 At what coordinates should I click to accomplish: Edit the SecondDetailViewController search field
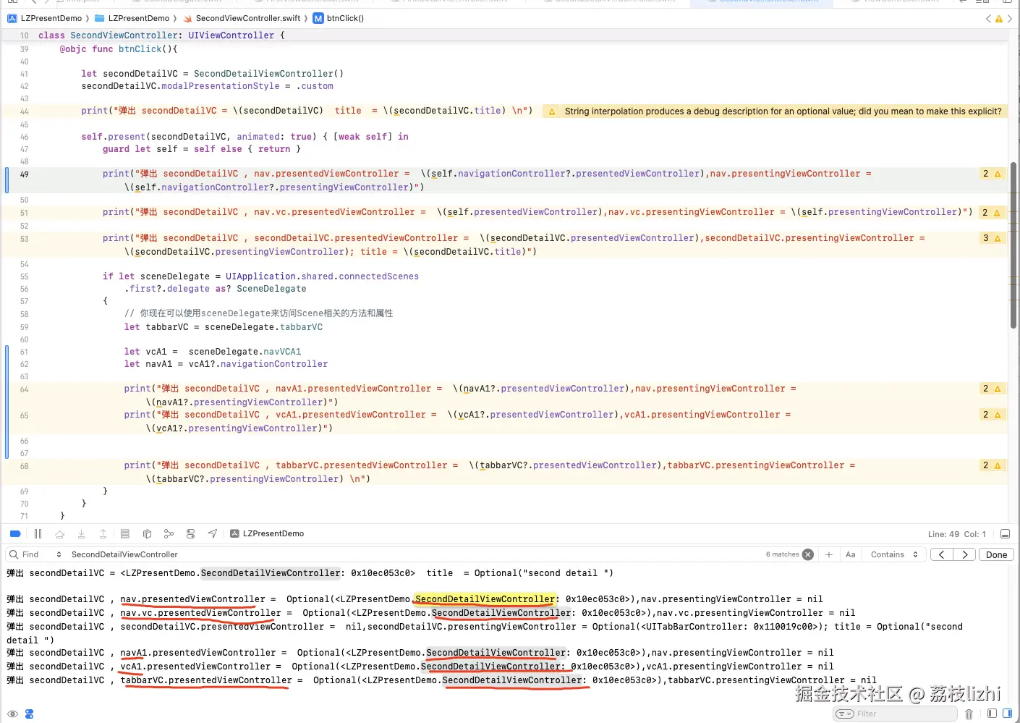point(412,554)
